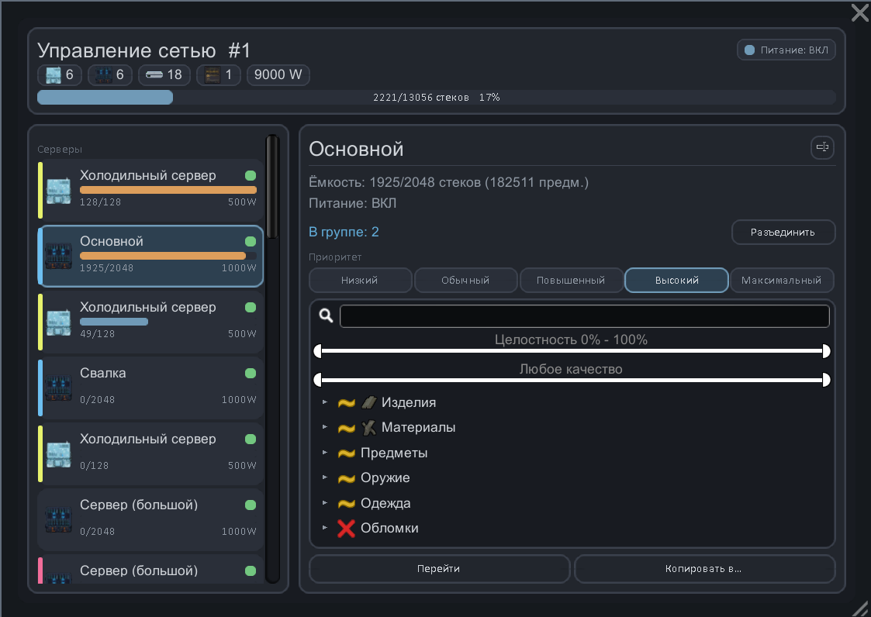Click right handle of Целостность slider

point(826,351)
